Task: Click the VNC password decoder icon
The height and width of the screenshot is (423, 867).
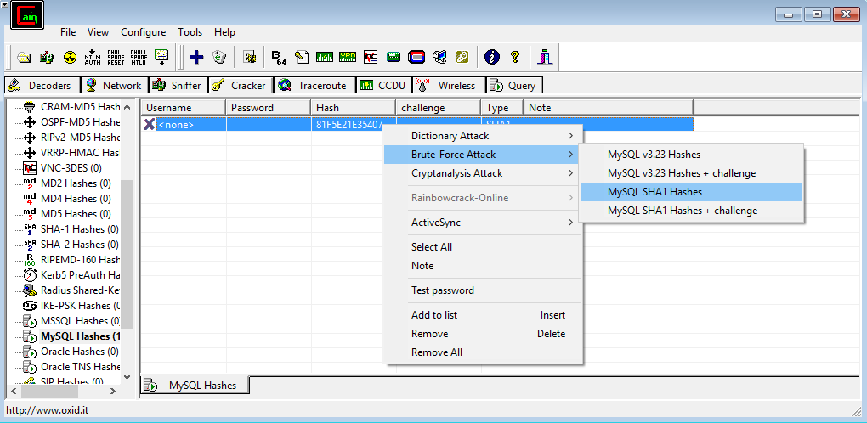Action: 371,57
